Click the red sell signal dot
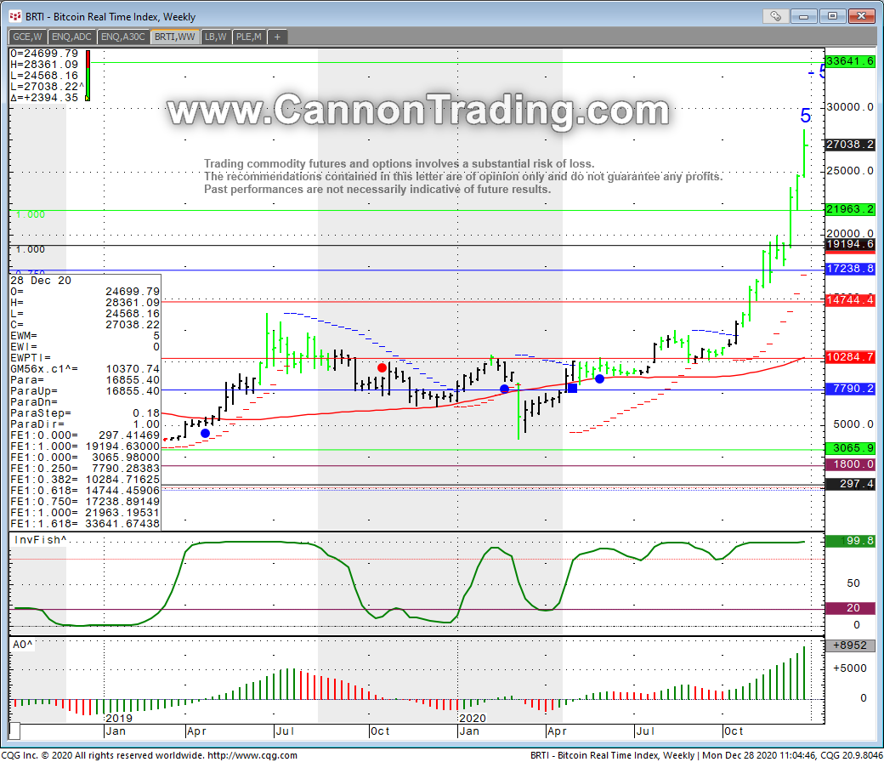Viewport: 884px width, 762px height. (382, 367)
